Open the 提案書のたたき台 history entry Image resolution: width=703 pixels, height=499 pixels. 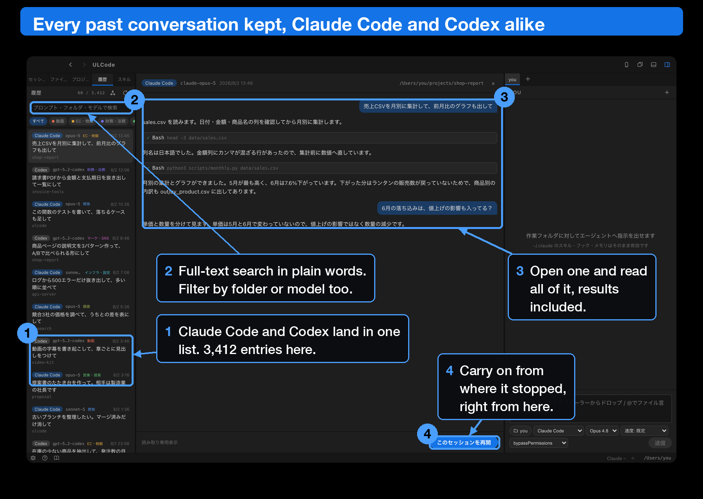pyautogui.click(x=81, y=386)
